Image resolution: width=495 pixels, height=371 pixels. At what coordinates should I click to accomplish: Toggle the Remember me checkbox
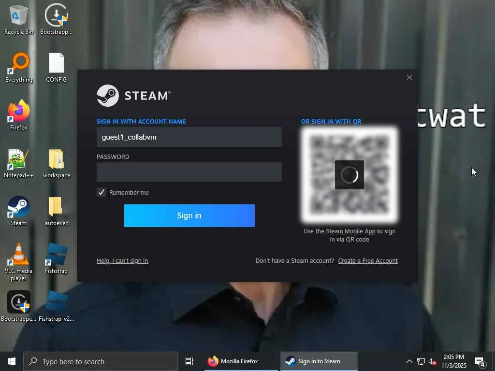(x=102, y=192)
